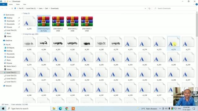Click the refresh button beside address bar
The image size is (198, 111).
tap(149, 8)
